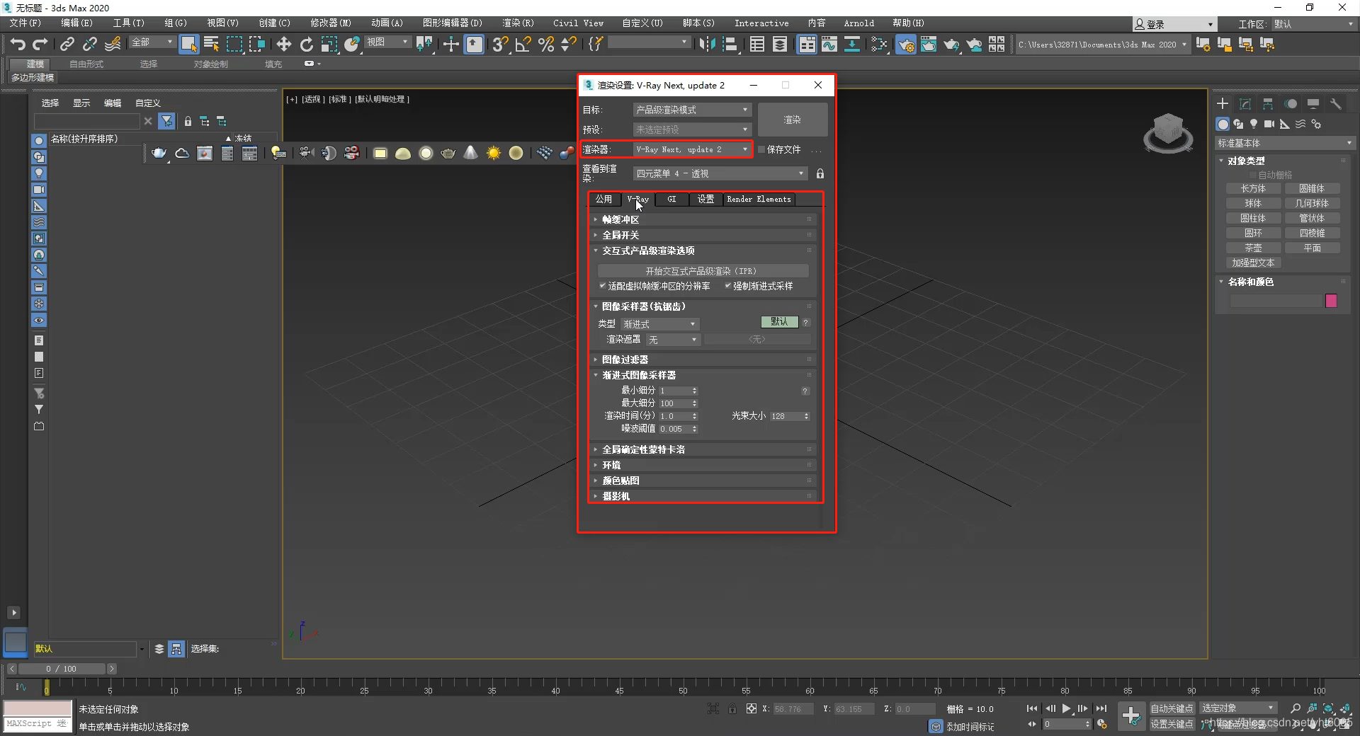The height and width of the screenshot is (736, 1360).
Task: Click the Set Key large plus button
Action: click(1131, 715)
